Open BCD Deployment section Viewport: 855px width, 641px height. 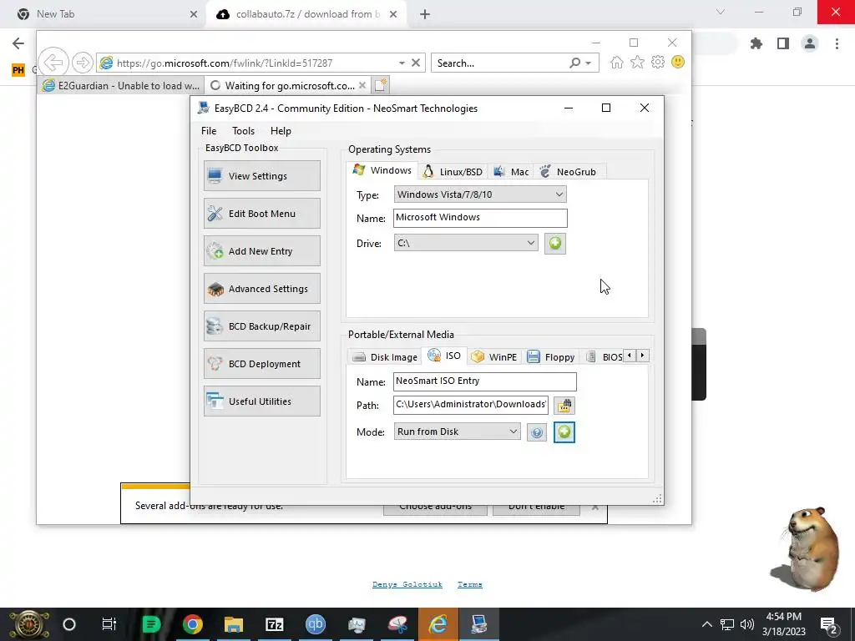coord(261,364)
